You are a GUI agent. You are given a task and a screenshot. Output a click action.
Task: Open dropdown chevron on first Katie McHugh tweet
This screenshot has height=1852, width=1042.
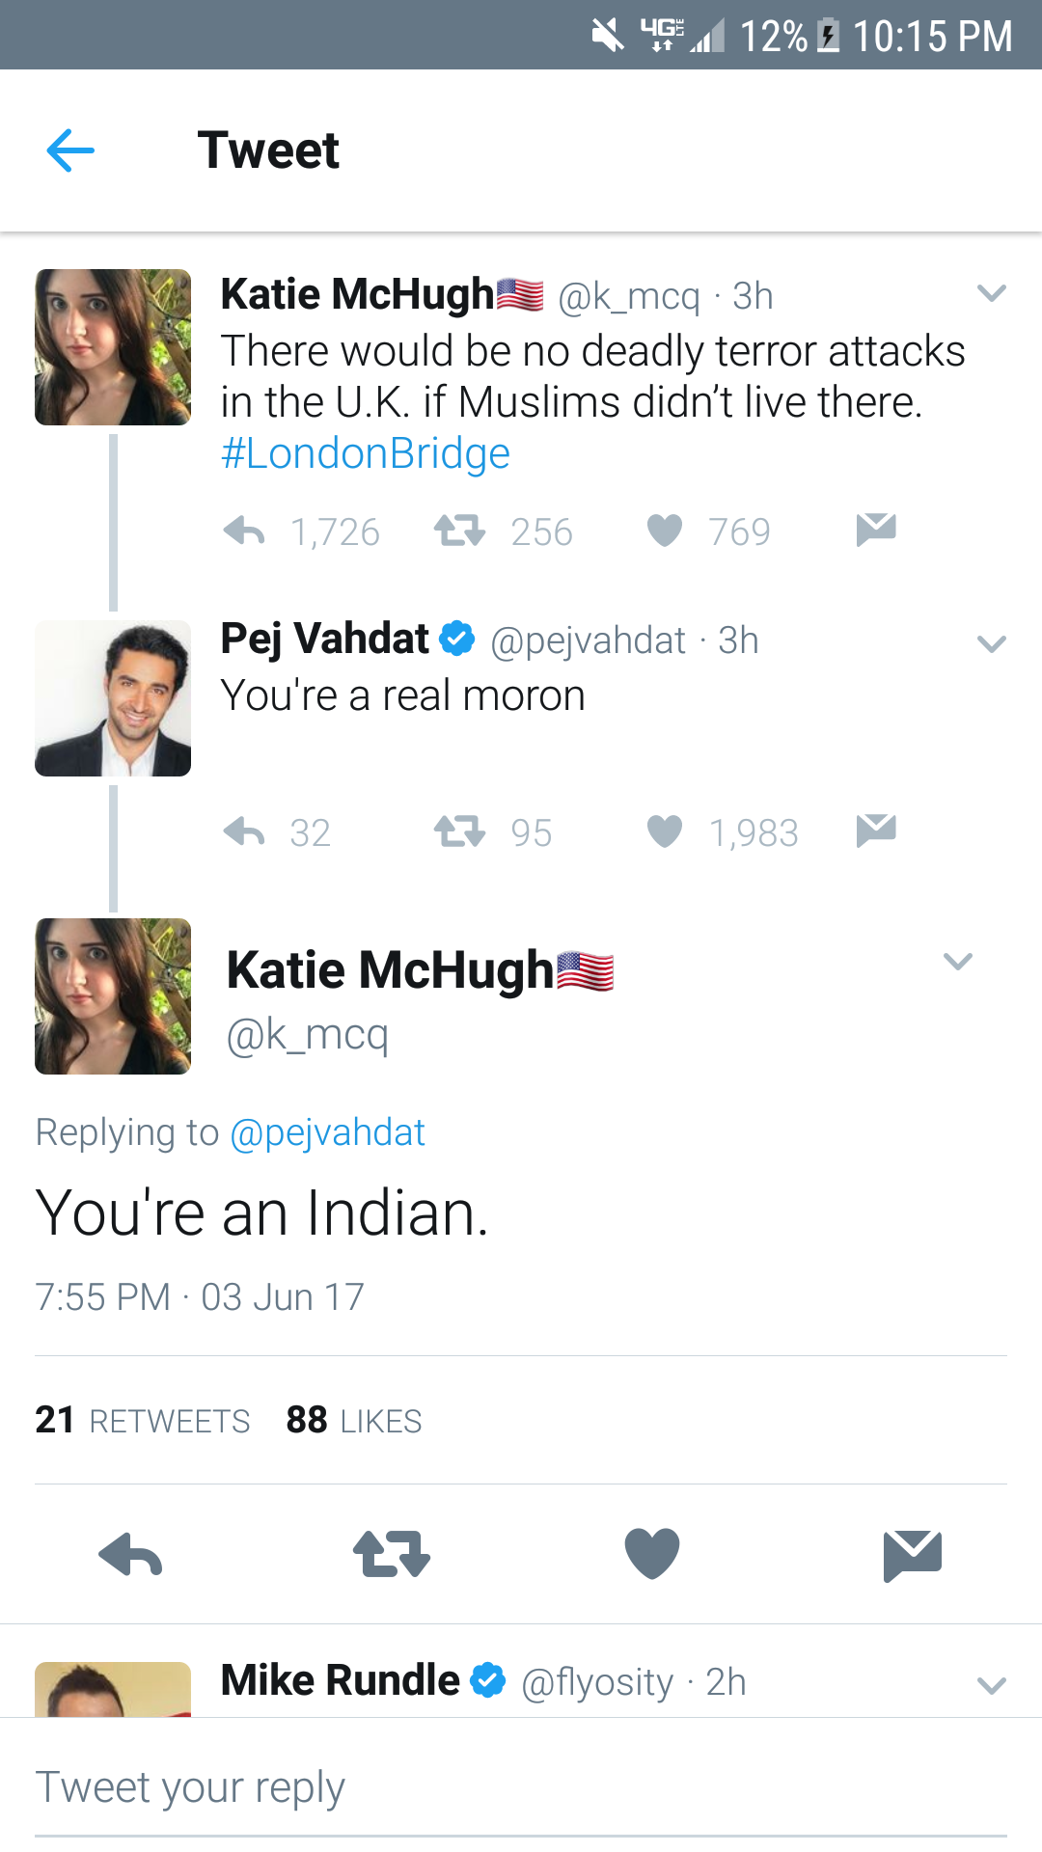992,293
